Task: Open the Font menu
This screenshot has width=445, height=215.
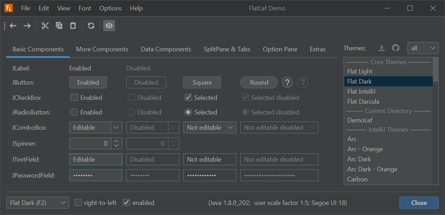Action: [85, 8]
